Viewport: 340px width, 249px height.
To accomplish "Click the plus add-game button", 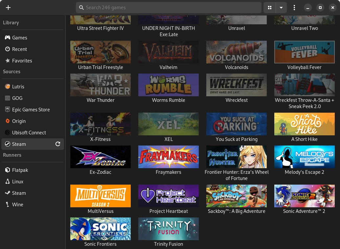I will [8, 8].
